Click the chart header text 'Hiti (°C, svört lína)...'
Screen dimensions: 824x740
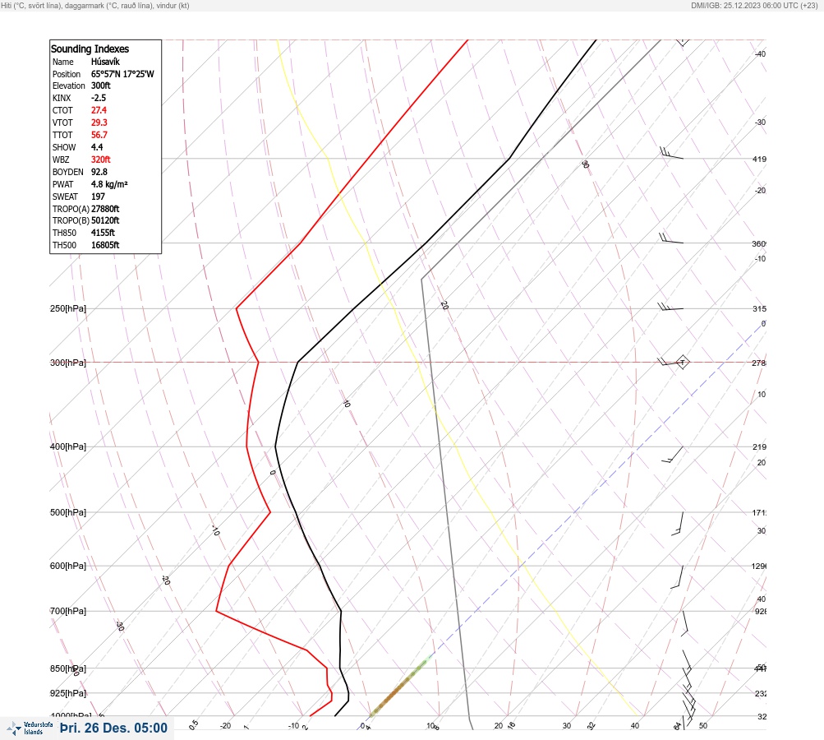click(95, 6)
